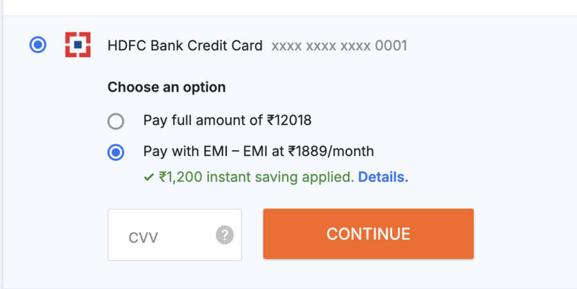Image resolution: width=577 pixels, height=289 pixels.
Task: Open the Details link for instant saving
Action: pos(383,177)
